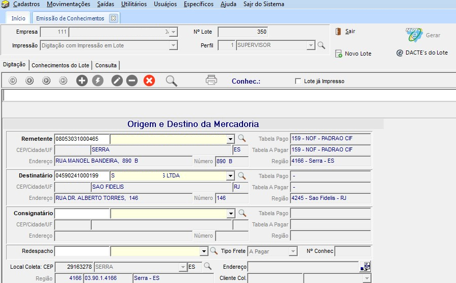Search Remetente using its magnifier icon
The height and width of the screenshot is (283, 456).
[x=242, y=139]
